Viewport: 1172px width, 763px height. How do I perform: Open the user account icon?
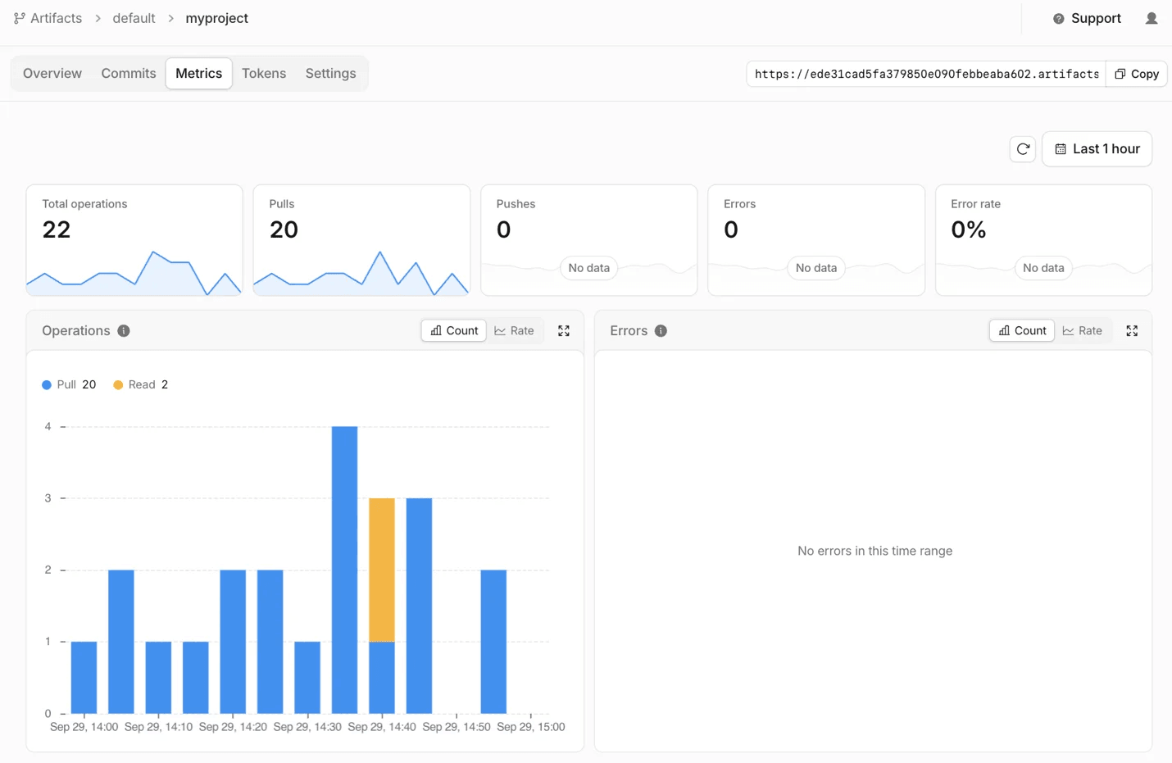point(1152,18)
